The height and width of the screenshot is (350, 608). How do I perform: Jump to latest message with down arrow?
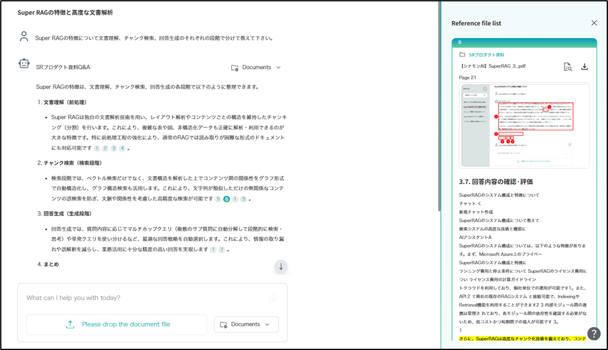click(x=281, y=267)
